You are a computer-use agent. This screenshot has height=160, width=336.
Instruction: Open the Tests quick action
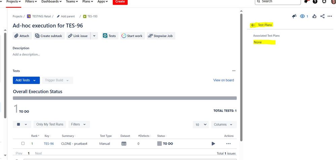pyautogui.click(x=110, y=36)
